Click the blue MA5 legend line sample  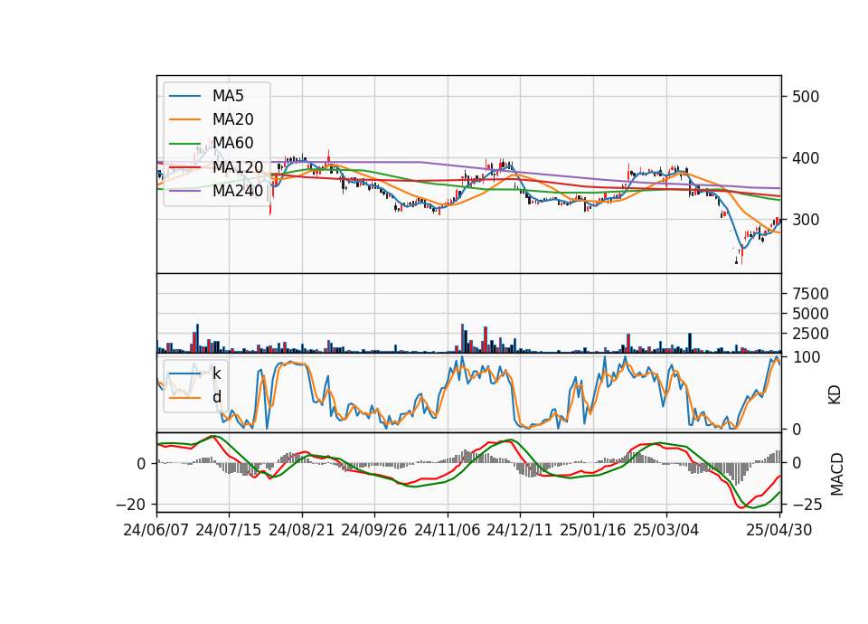tap(184, 97)
